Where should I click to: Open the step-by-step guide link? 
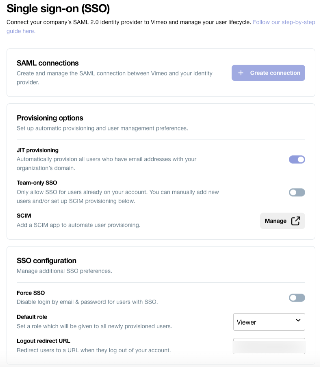161,26
